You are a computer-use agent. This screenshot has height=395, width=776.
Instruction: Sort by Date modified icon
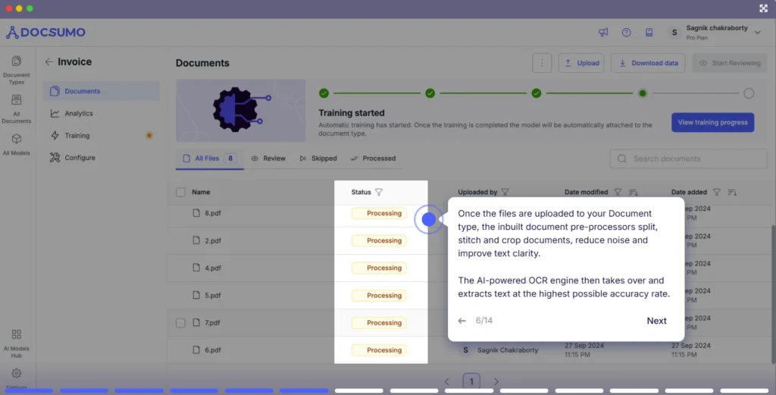tap(633, 192)
